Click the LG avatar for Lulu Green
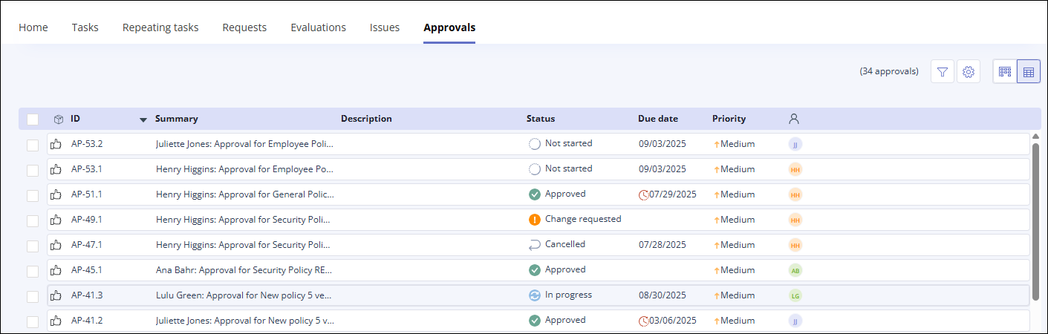 point(795,295)
